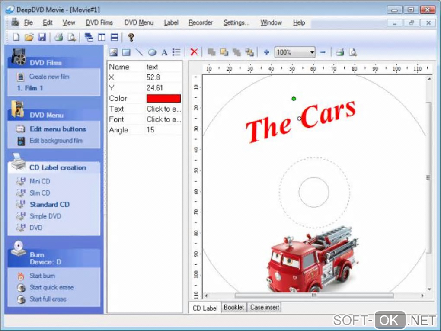Click the Angle value field
The width and height of the screenshot is (441, 331).
click(163, 130)
